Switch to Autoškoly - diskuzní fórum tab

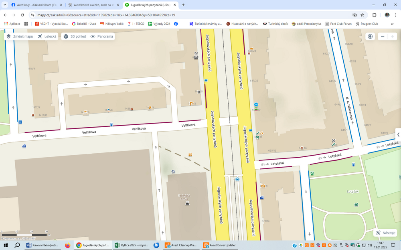[x=36, y=5]
